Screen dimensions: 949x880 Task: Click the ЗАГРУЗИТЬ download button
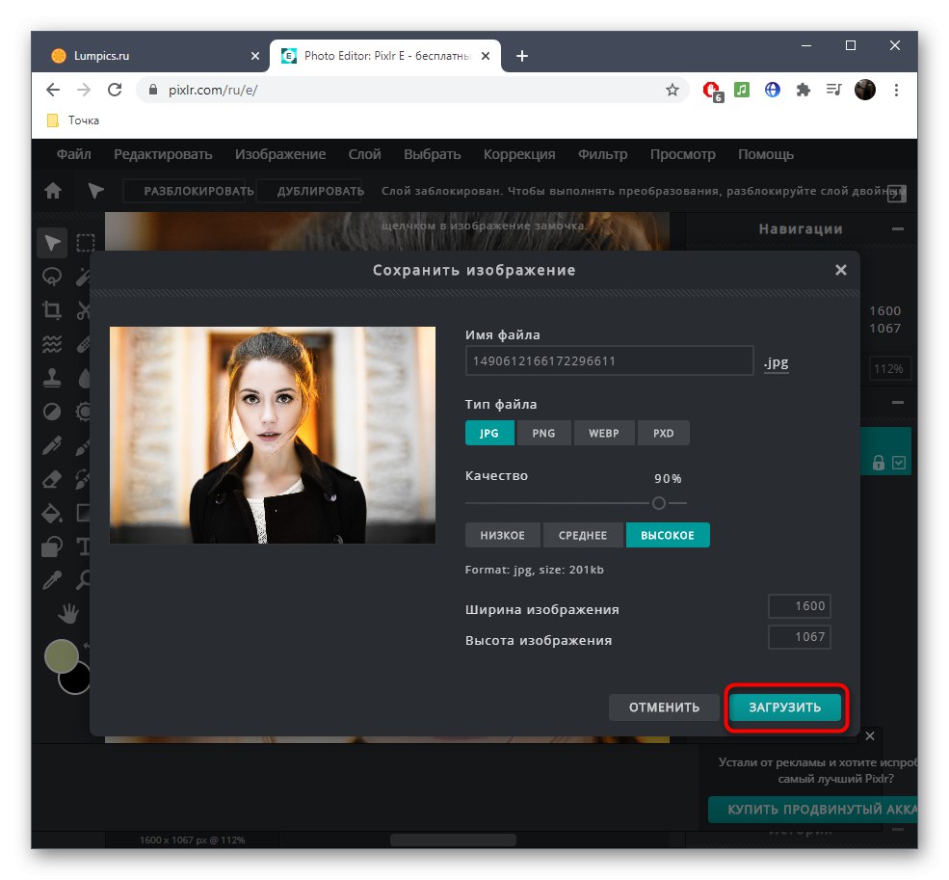tap(785, 707)
